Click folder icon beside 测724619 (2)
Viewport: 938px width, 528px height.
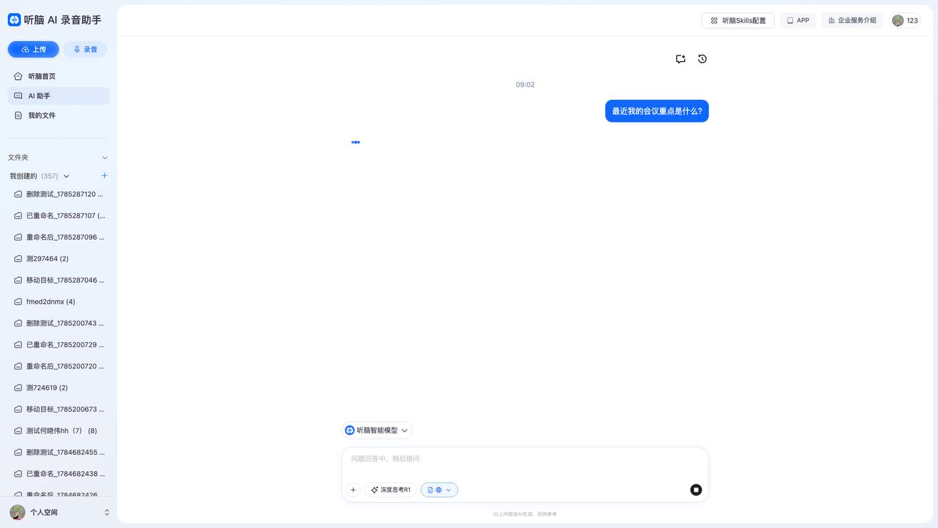18,388
